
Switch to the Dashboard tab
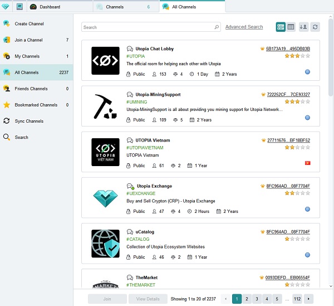pyautogui.click(x=60, y=7)
